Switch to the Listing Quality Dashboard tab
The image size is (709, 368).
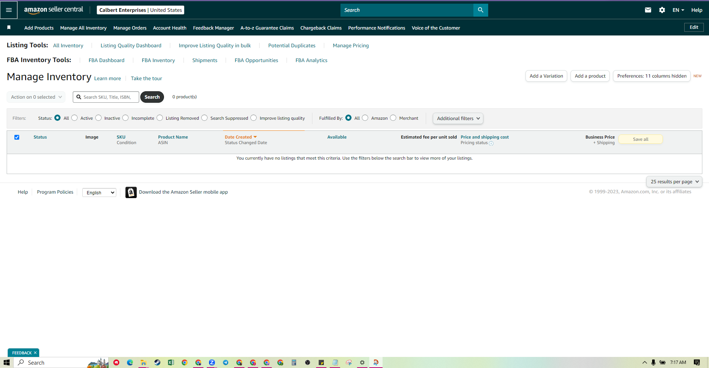[x=131, y=45]
